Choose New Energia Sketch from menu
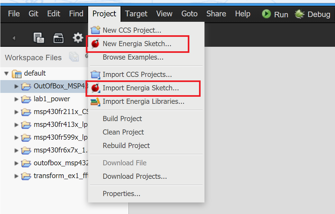Screen dimensions: 335x214 click(137, 44)
